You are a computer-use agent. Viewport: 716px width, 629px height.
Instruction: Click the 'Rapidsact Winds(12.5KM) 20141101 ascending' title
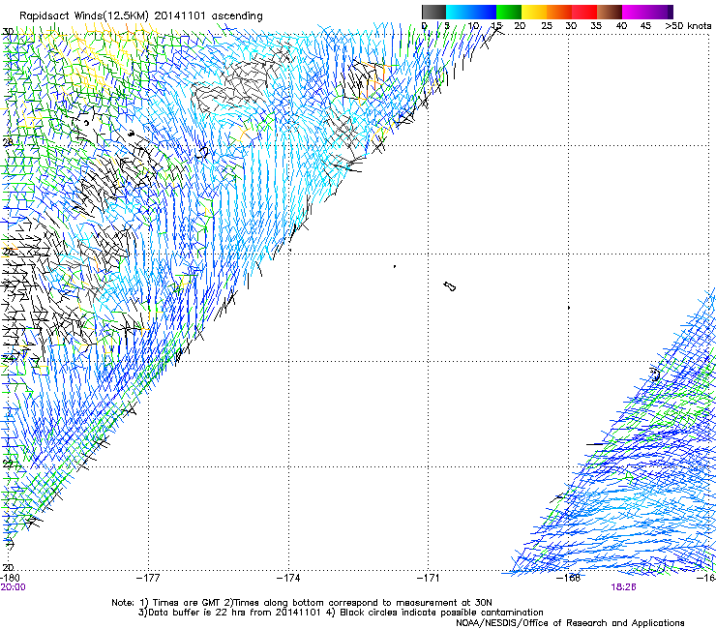point(140,16)
